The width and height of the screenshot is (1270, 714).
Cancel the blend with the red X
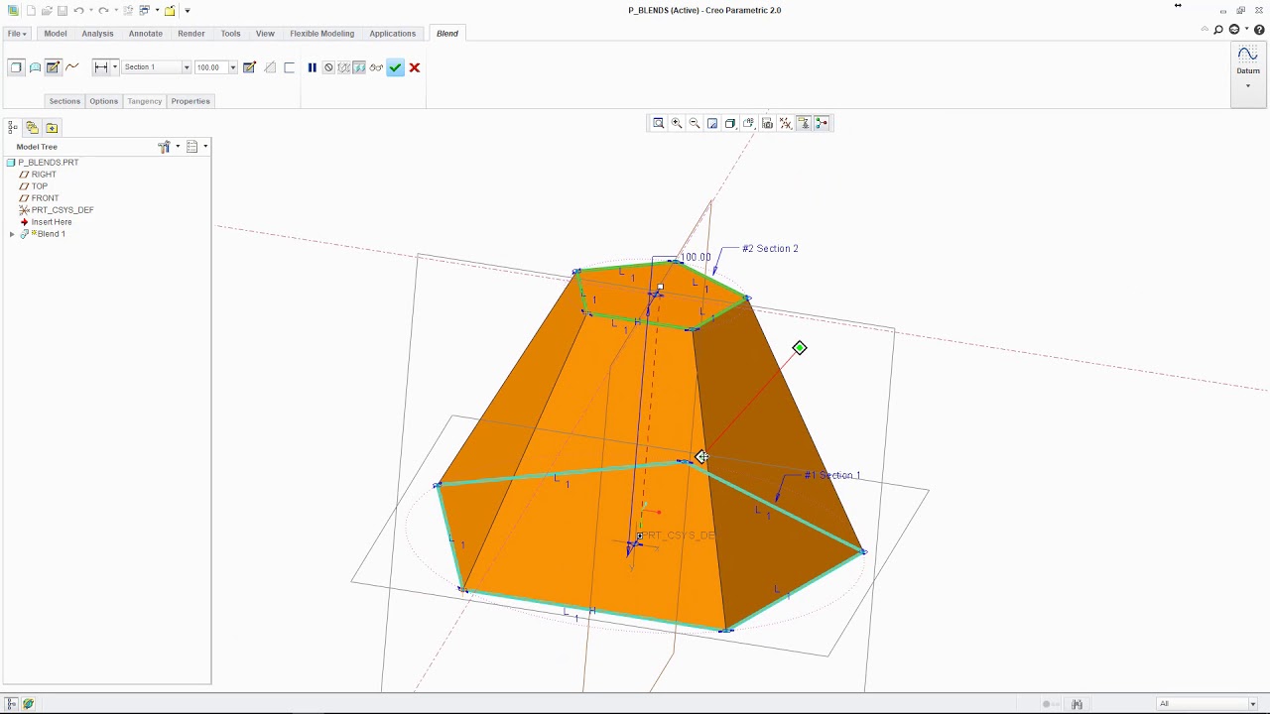[415, 67]
